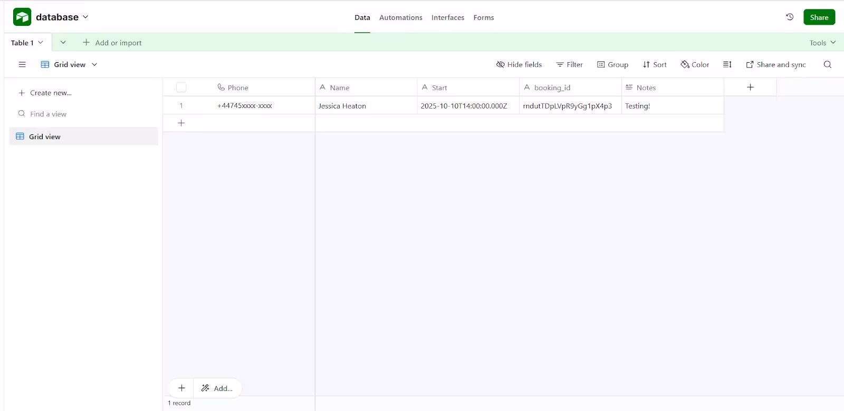This screenshot has width=844, height=411.
Task: Click the Find a view field
Action: point(83,114)
